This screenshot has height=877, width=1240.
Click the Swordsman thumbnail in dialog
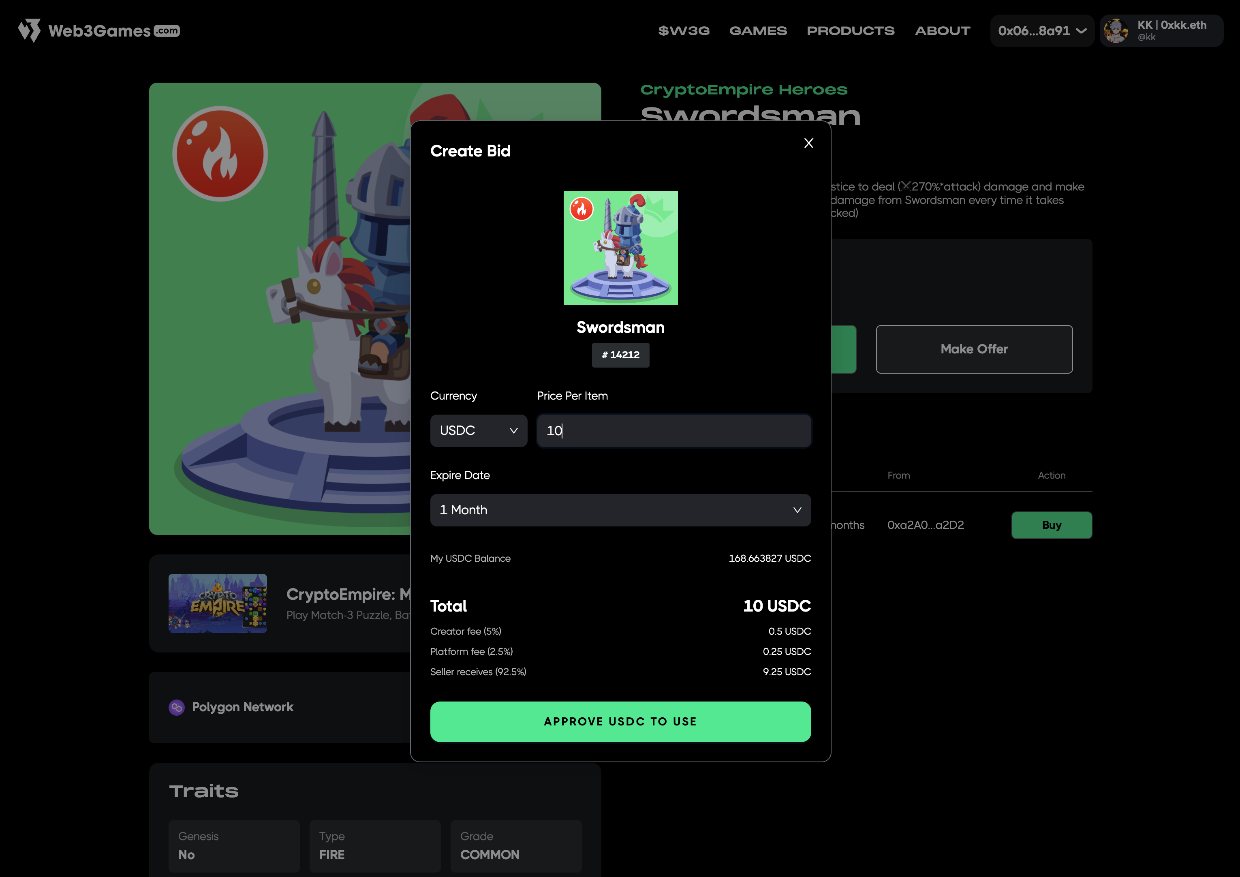coord(620,248)
